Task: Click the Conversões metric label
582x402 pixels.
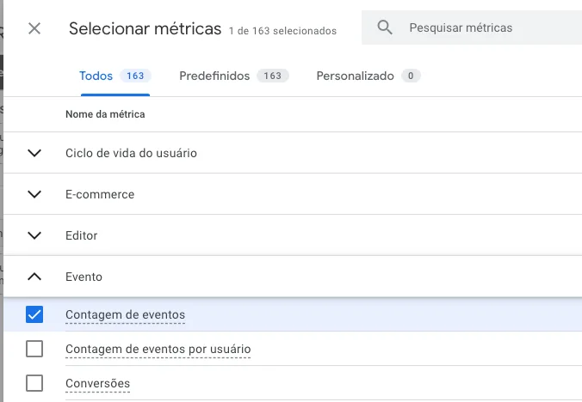Action: (x=97, y=383)
